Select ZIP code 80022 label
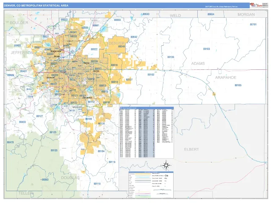The width and height of the screenshot is (271, 203). pos(94,49)
